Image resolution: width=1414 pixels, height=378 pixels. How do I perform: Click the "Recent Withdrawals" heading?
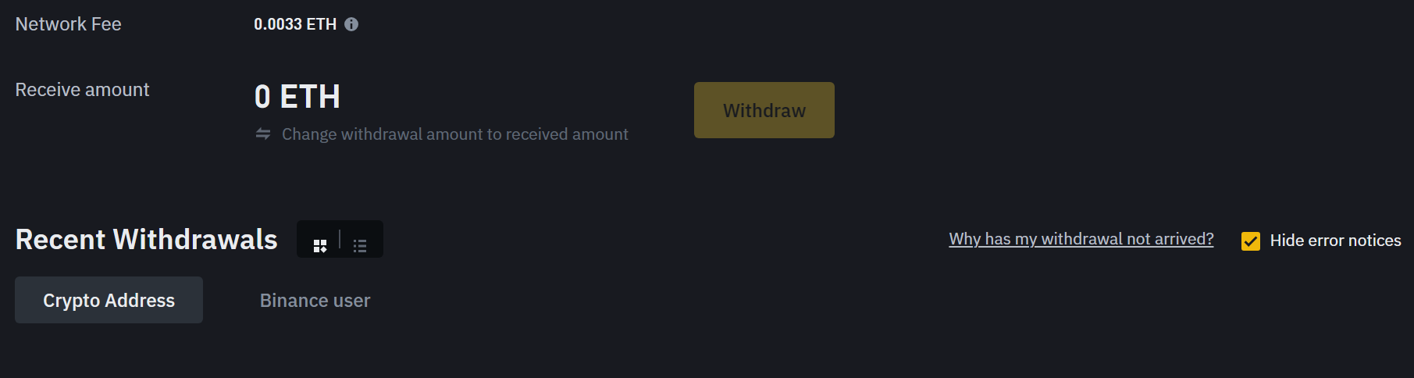pos(146,239)
